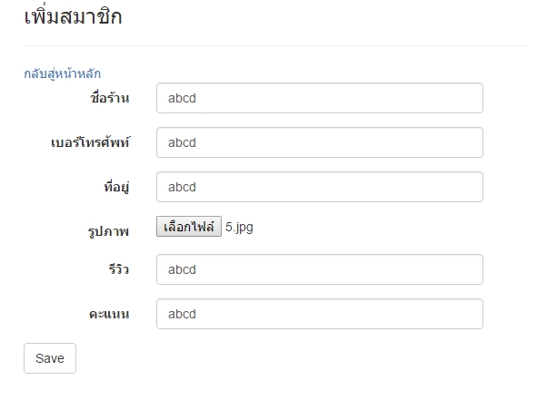This screenshot has width=547, height=400.
Task: Click the ชื่อร้าน field label
Action: 111,98
